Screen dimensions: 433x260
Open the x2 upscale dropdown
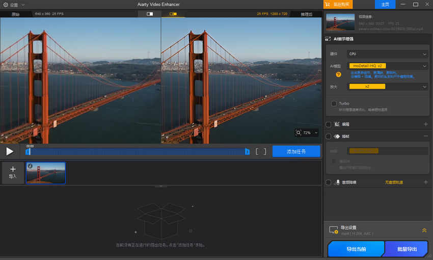[x=388, y=87]
